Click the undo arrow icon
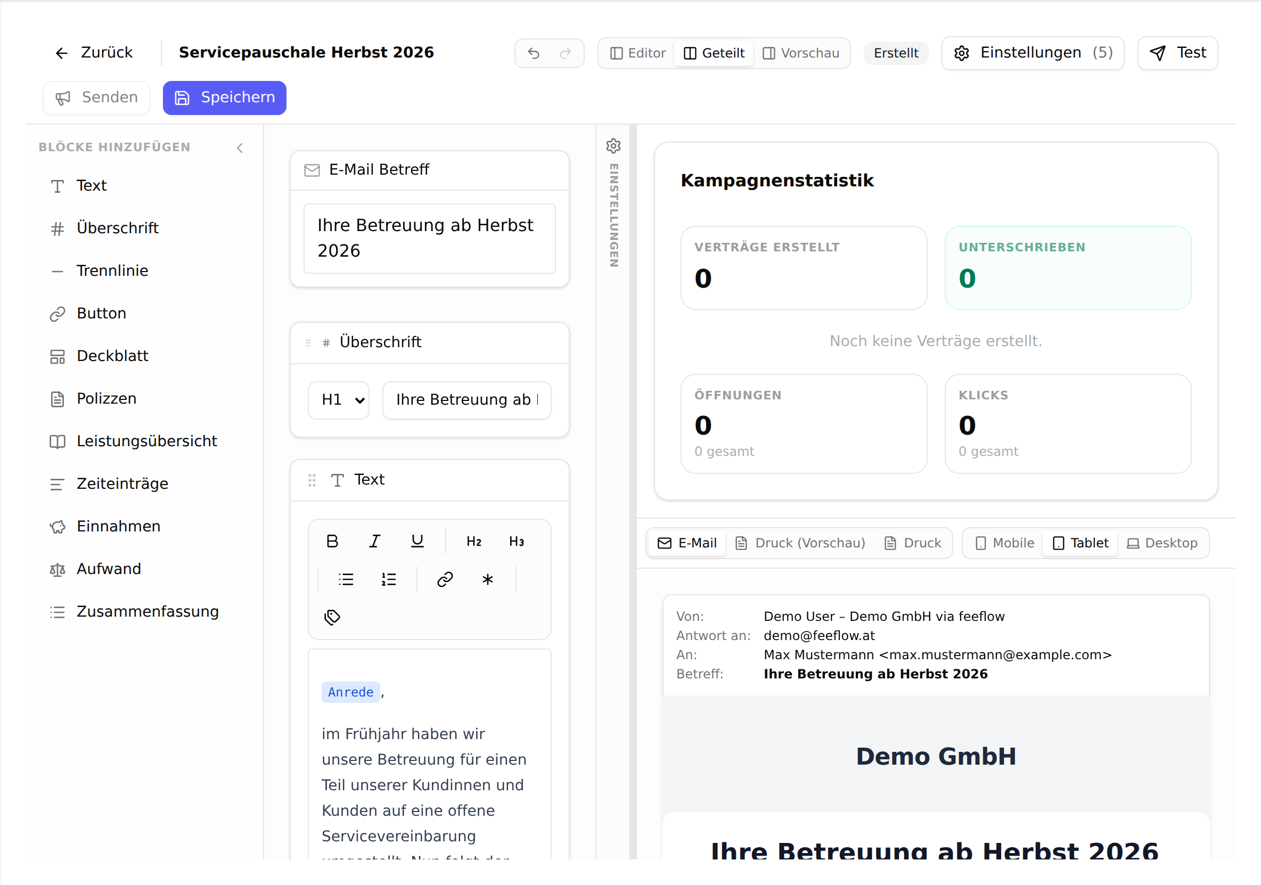Screen dimensions: 1261x885 point(533,53)
